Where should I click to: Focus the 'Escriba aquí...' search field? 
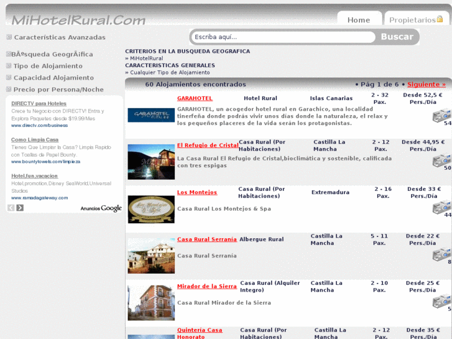[x=283, y=37]
